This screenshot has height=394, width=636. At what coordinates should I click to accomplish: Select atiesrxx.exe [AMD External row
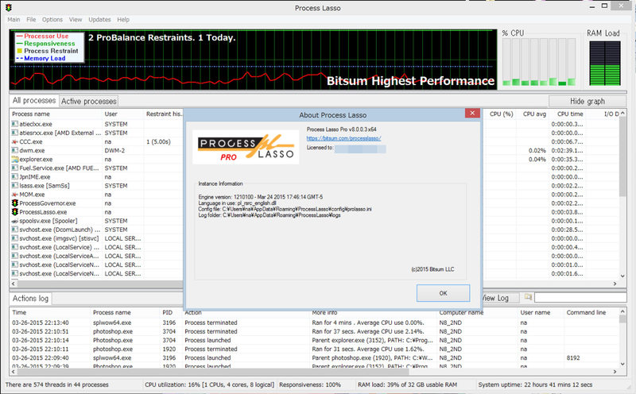[x=96, y=133]
